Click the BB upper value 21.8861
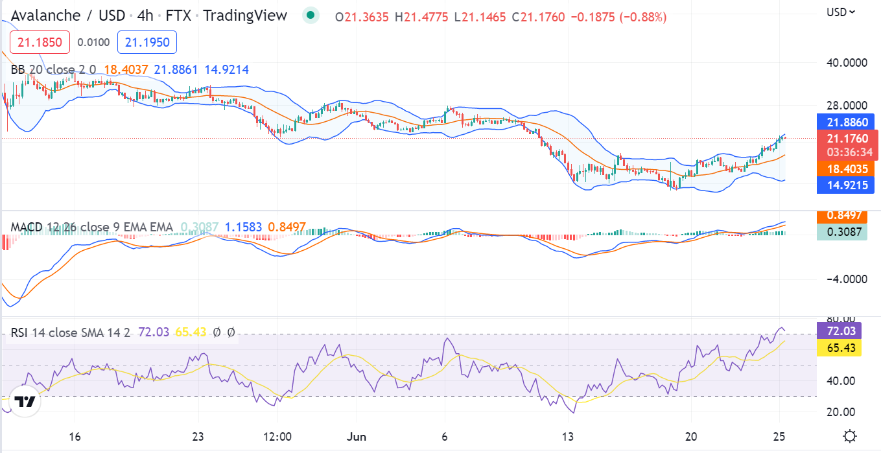 176,69
